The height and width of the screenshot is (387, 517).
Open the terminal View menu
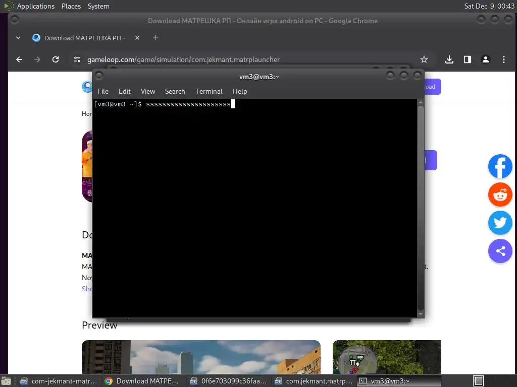pos(148,91)
